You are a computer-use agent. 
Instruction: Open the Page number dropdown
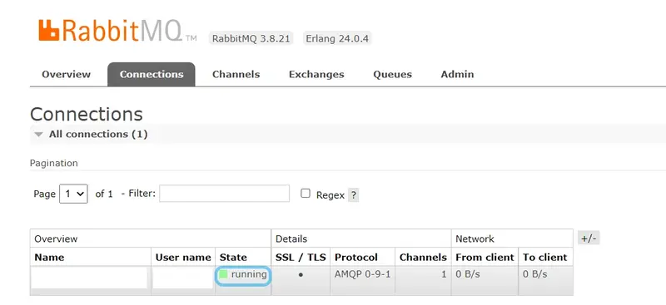[x=73, y=194]
